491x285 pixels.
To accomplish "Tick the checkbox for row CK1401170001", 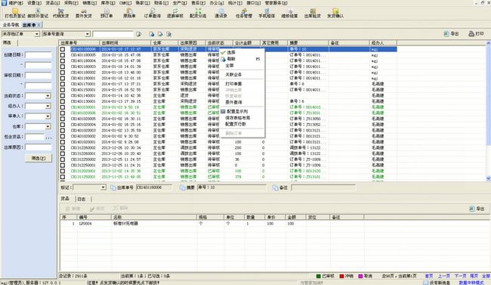I will click(x=63, y=84).
